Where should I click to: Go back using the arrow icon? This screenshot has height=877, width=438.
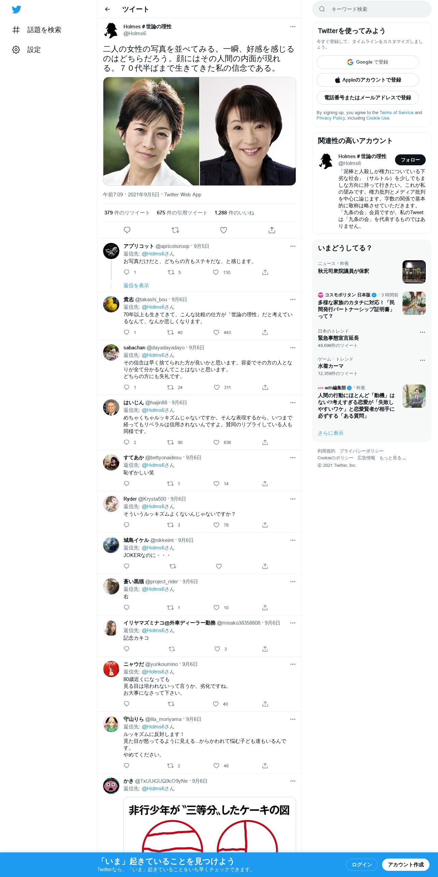(x=107, y=9)
